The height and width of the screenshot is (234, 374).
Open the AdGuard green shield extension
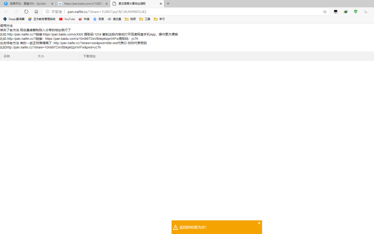coord(356,12)
